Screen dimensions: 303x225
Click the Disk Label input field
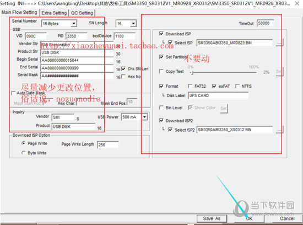218,95
